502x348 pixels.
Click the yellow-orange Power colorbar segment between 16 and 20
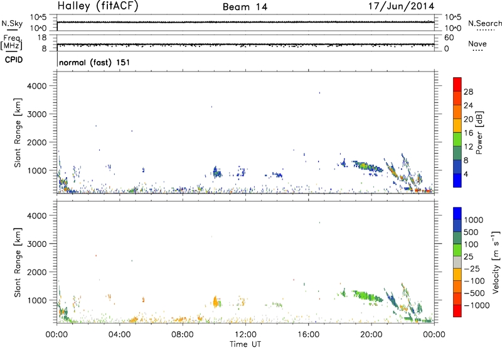pos(457,125)
